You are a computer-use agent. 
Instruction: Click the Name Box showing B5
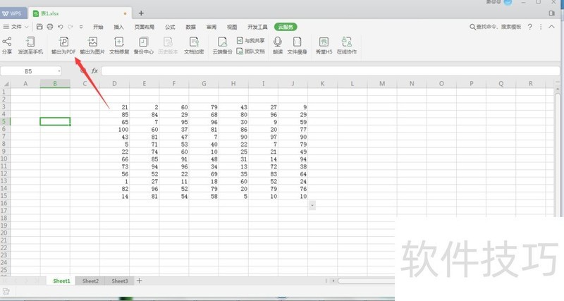pyautogui.click(x=28, y=71)
